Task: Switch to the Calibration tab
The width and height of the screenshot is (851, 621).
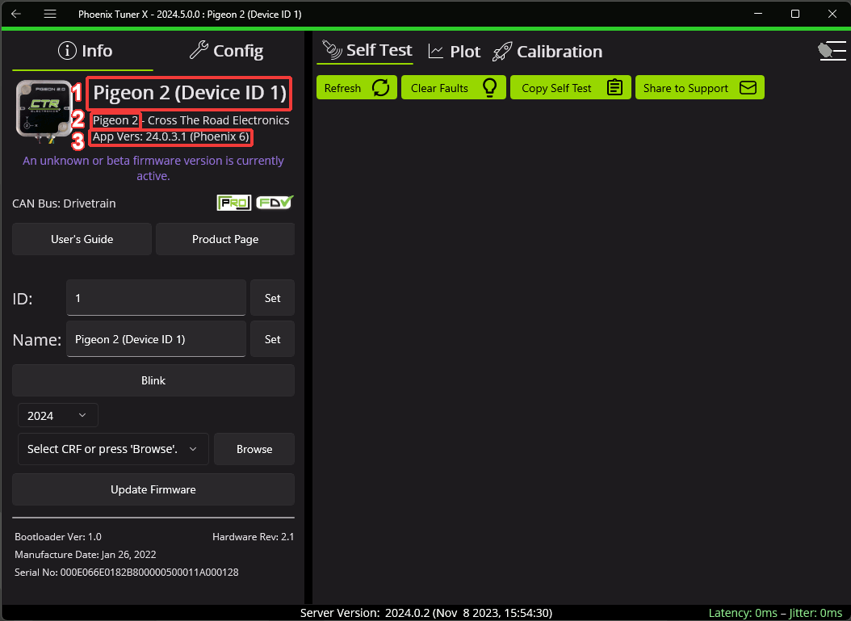Action: click(x=547, y=52)
